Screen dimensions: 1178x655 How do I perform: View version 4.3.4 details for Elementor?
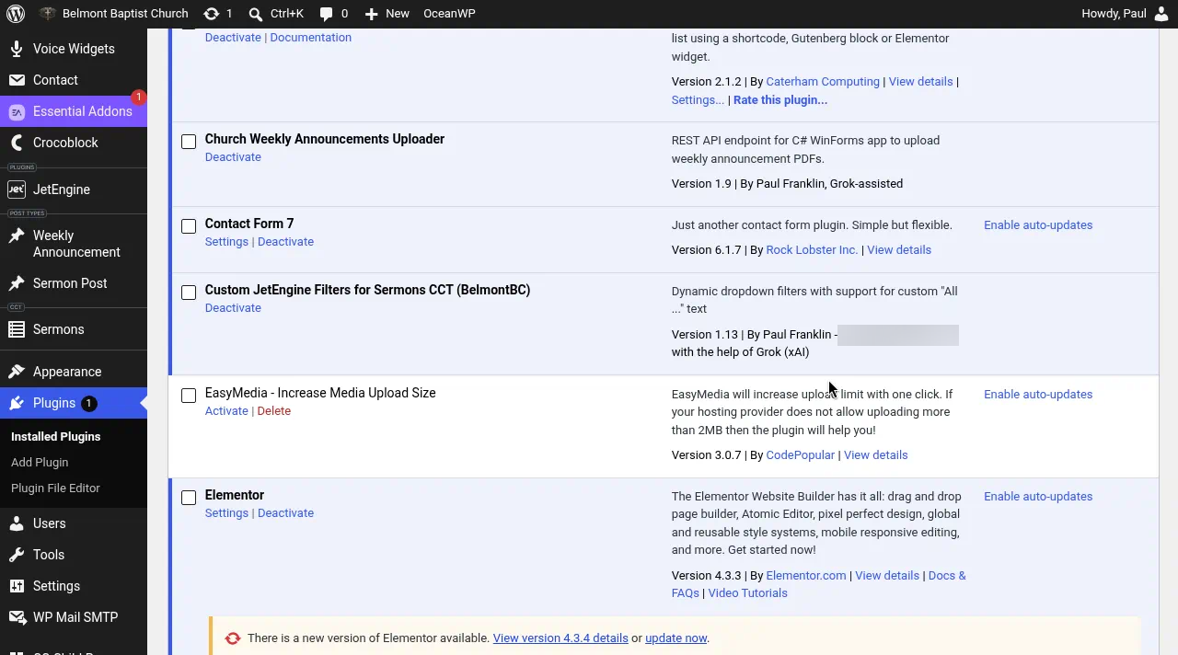click(x=560, y=638)
